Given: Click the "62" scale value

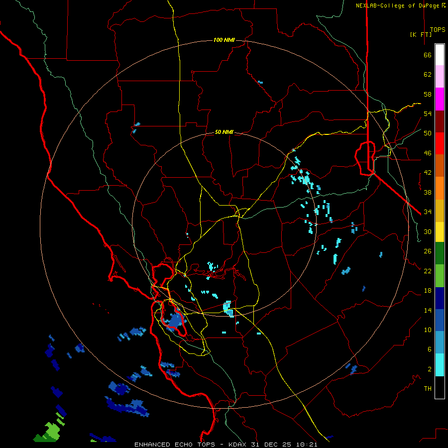Looking at the screenshot, I should click(428, 75).
